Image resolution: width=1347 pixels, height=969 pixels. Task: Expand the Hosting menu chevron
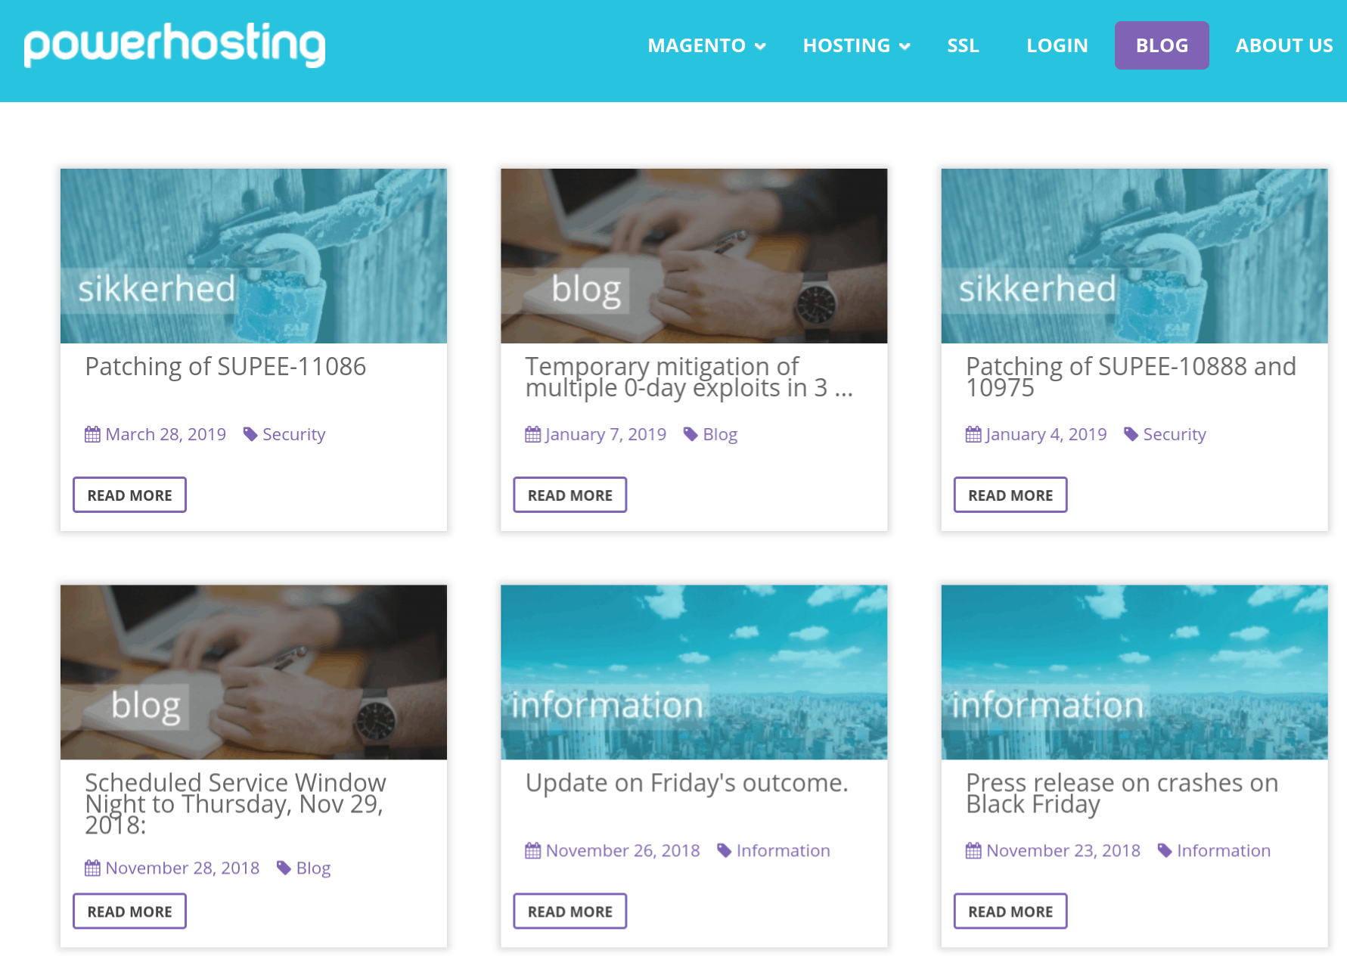point(905,47)
